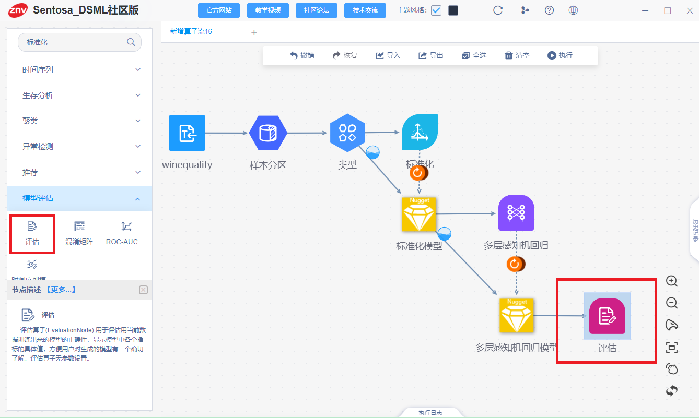The height and width of the screenshot is (418, 699).
Task: Open help question mark icon
Action: click(x=549, y=10)
